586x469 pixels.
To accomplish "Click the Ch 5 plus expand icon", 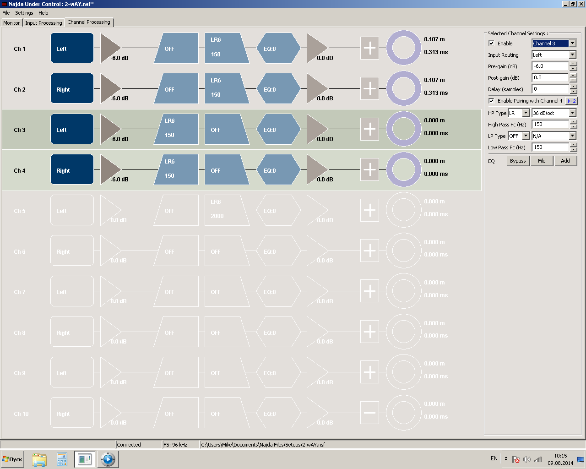I will (369, 210).
